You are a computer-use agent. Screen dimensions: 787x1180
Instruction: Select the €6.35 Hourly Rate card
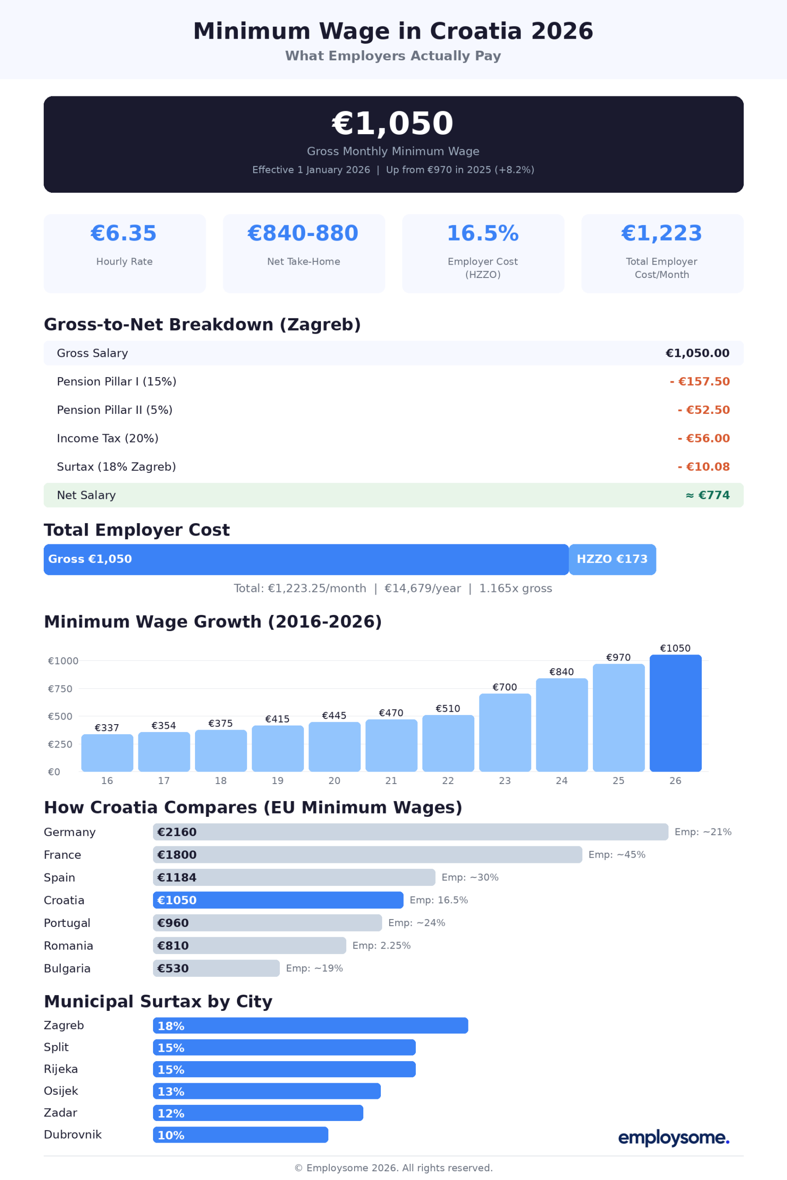click(124, 253)
